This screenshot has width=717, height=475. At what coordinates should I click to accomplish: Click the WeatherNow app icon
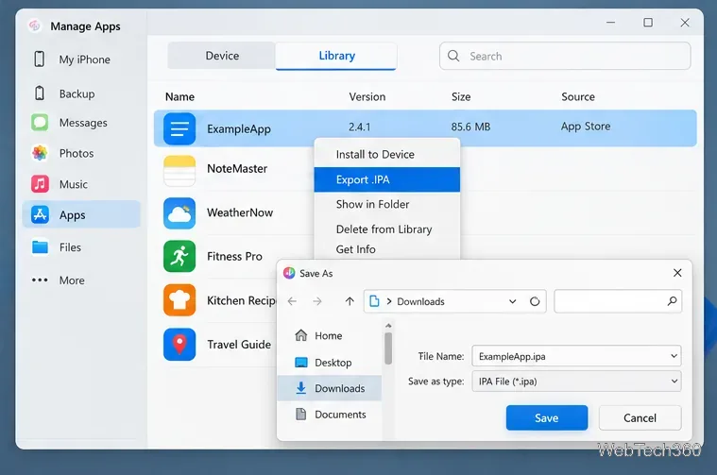tap(179, 213)
